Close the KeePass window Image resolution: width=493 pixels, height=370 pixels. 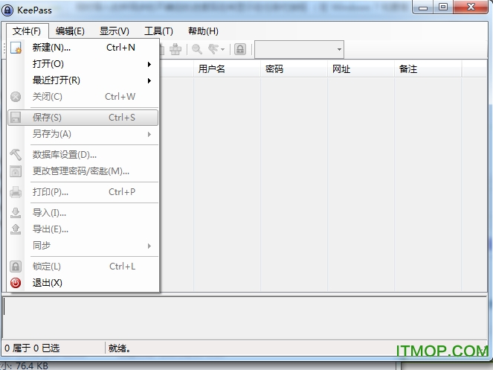pos(471,7)
